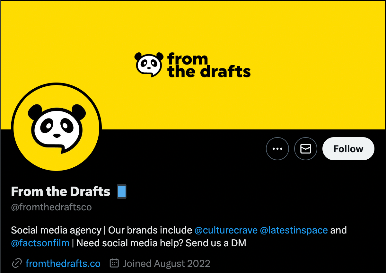
Task: Click the envelope message icon
Action: [x=306, y=149]
